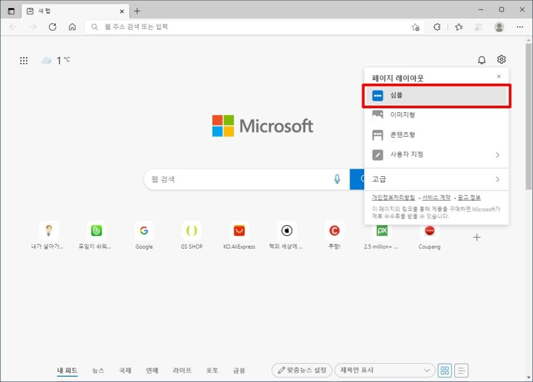This screenshot has width=533, height=382.
Task: Open the 제목만 표시 dropdown
Action: click(x=385, y=371)
